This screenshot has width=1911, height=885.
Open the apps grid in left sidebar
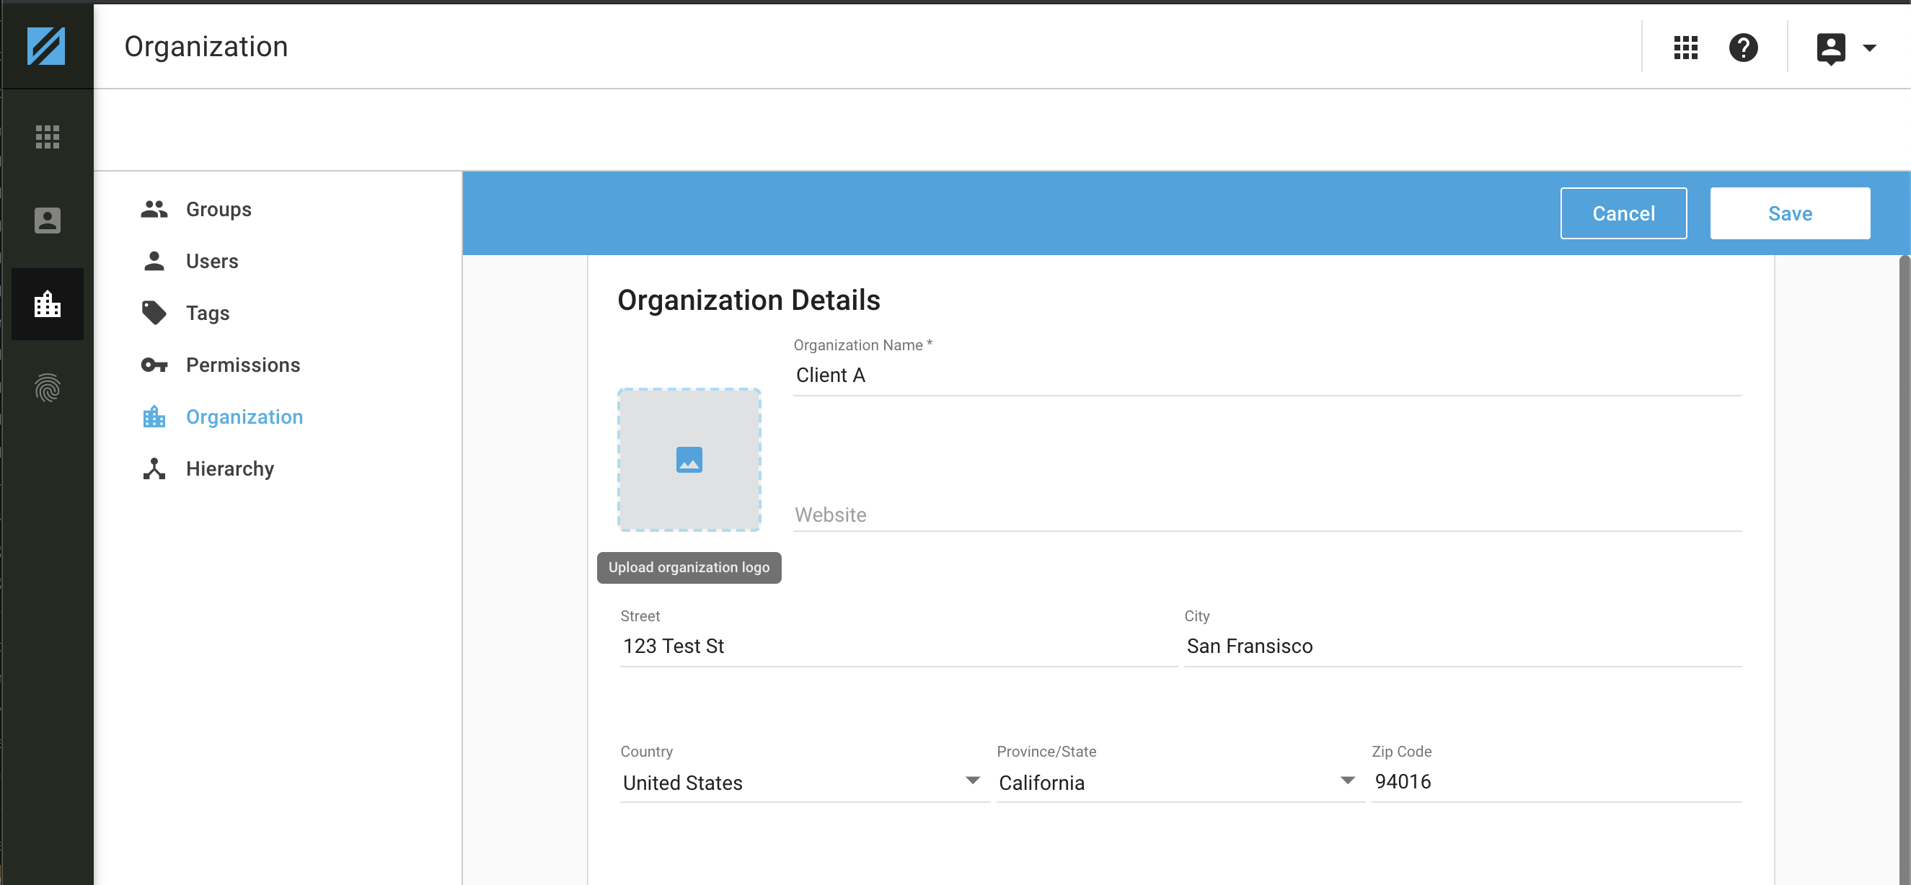tap(48, 136)
